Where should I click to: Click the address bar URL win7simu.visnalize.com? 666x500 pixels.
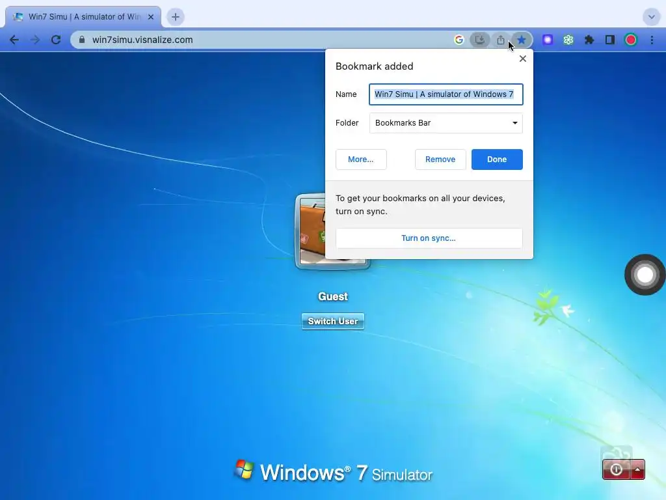pos(142,40)
